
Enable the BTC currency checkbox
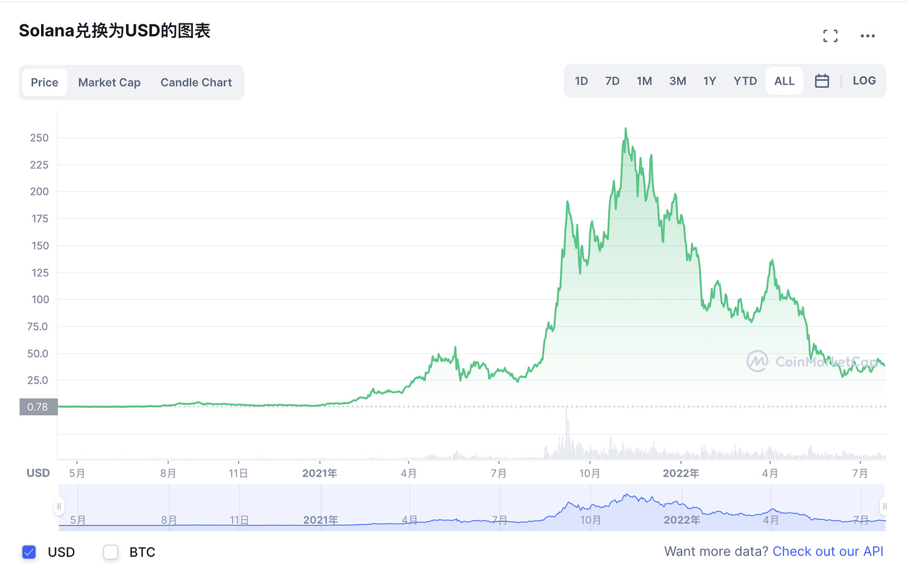point(110,552)
